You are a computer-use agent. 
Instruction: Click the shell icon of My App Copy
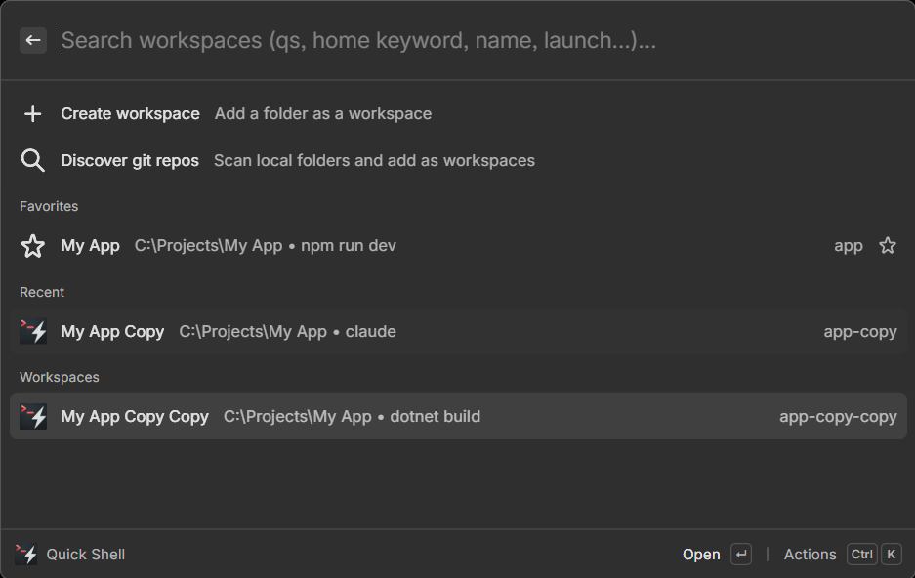(33, 331)
